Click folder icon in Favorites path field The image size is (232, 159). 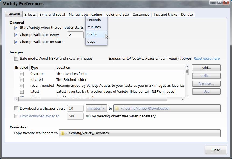[x=62, y=133]
